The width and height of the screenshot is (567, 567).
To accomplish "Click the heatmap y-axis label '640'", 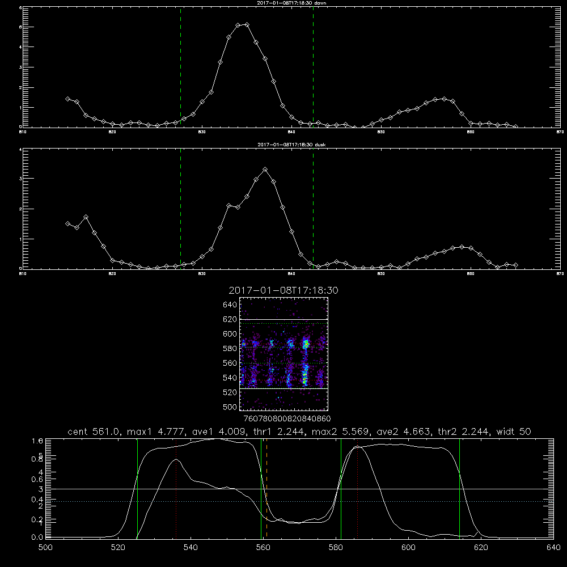I will click(x=230, y=305).
